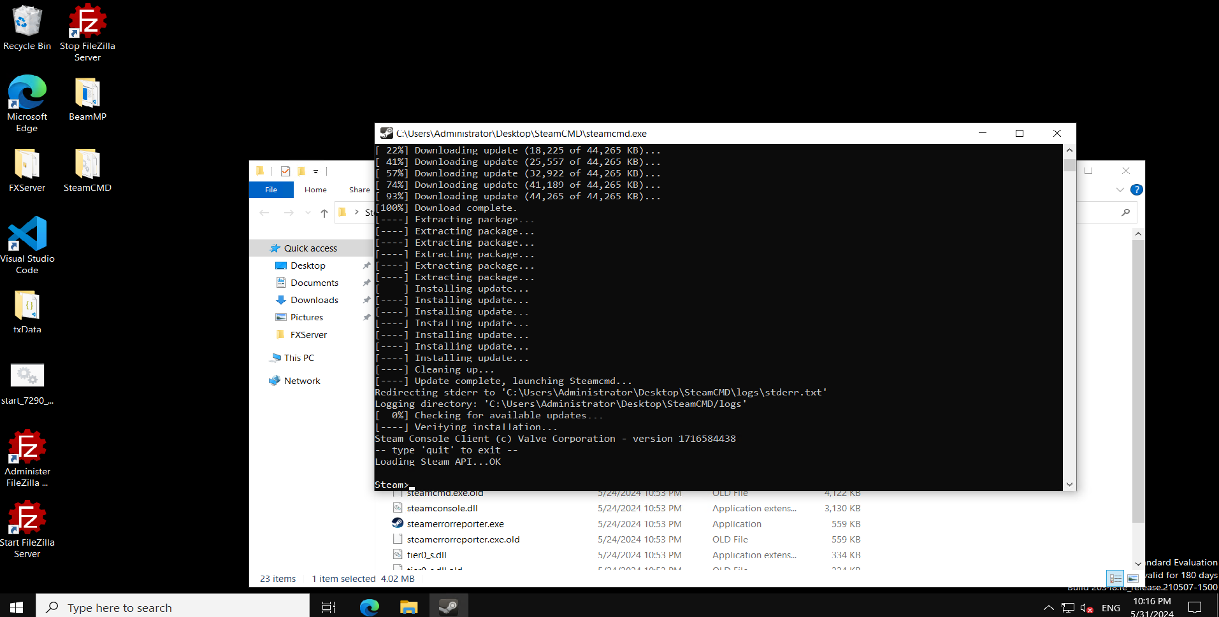Image resolution: width=1219 pixels, height=617 pixels.
Task: Open the quick access toolbar customize dropdown
Action: (315, 171)
